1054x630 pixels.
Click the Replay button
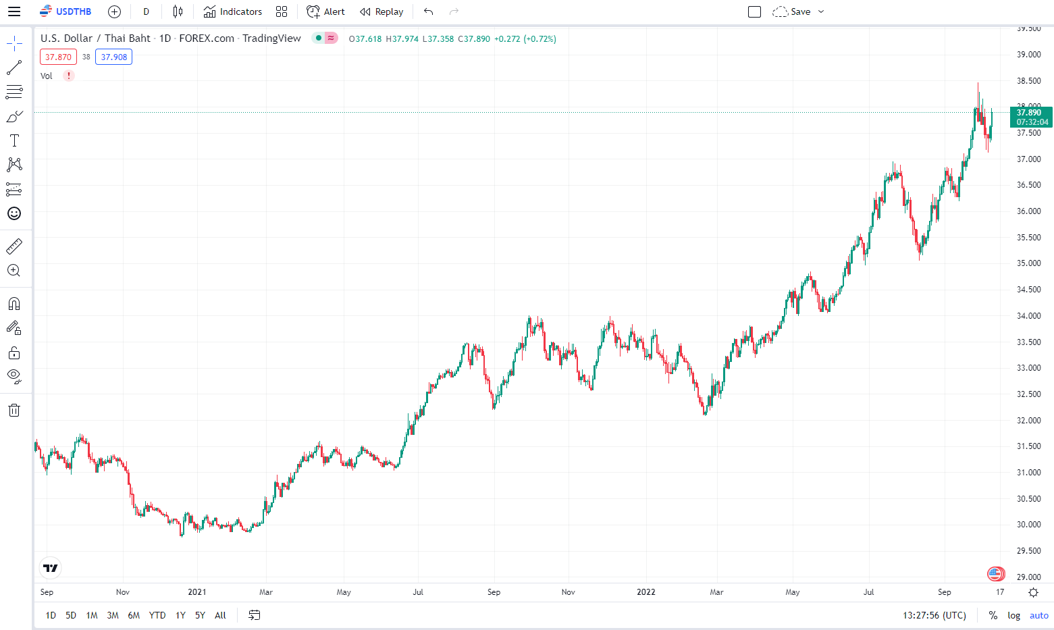381,11
